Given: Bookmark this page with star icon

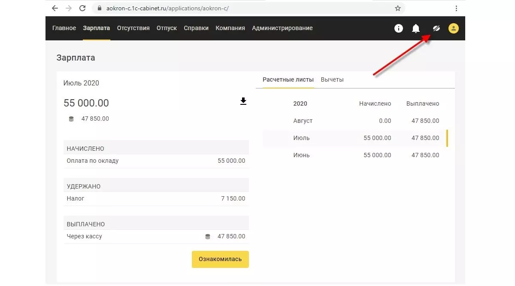Looking at the screenshot, I should [398, 8].
